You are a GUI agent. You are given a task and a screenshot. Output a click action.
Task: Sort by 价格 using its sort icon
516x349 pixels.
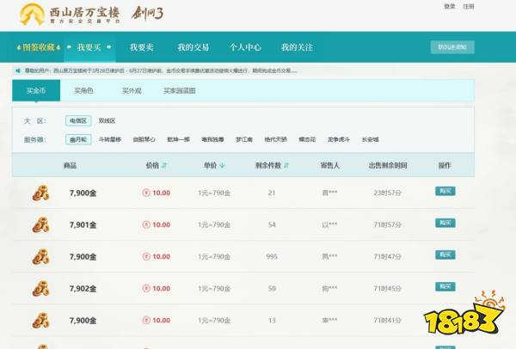tap(164, 165)
